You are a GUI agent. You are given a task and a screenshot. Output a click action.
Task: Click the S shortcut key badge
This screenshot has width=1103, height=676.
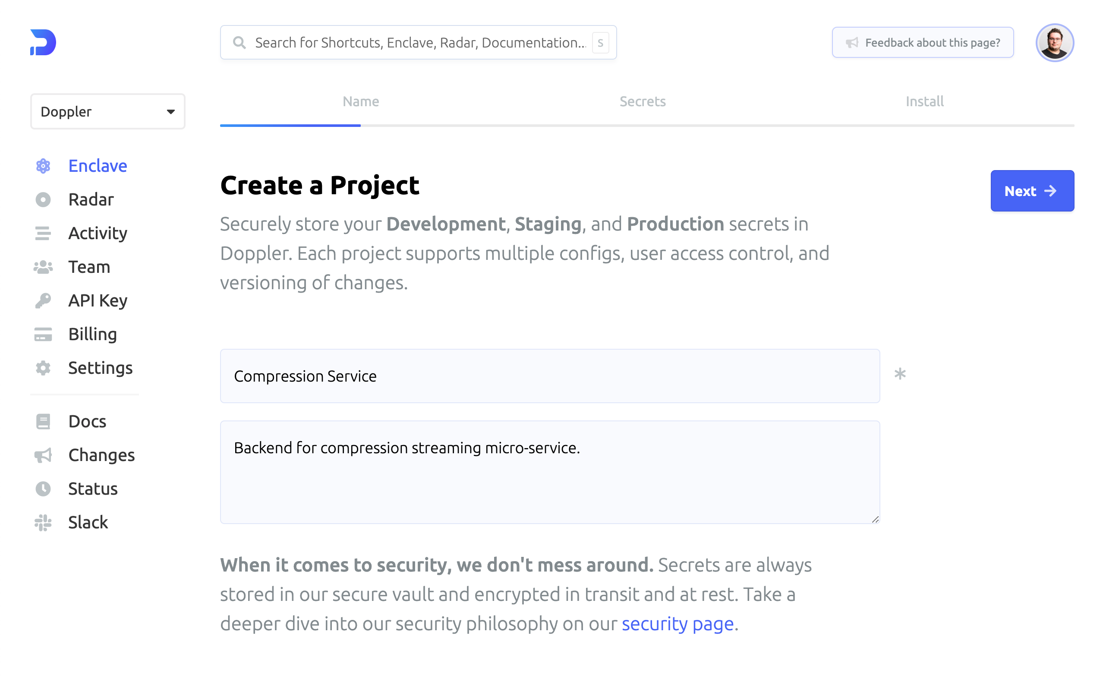click(x=600, y=43)
